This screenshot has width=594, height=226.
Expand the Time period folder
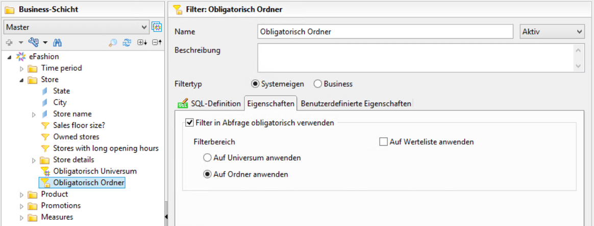click(x=21, y=69)
